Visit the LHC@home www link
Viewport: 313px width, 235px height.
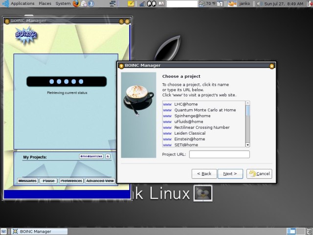167,104
